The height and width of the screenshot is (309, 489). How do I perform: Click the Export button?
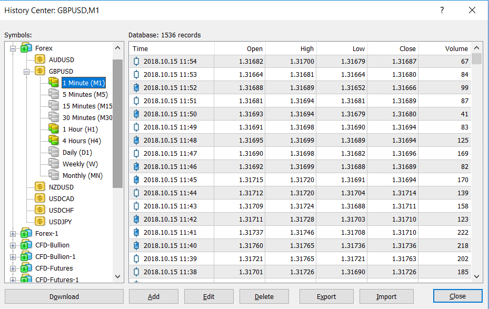(326, 296)
